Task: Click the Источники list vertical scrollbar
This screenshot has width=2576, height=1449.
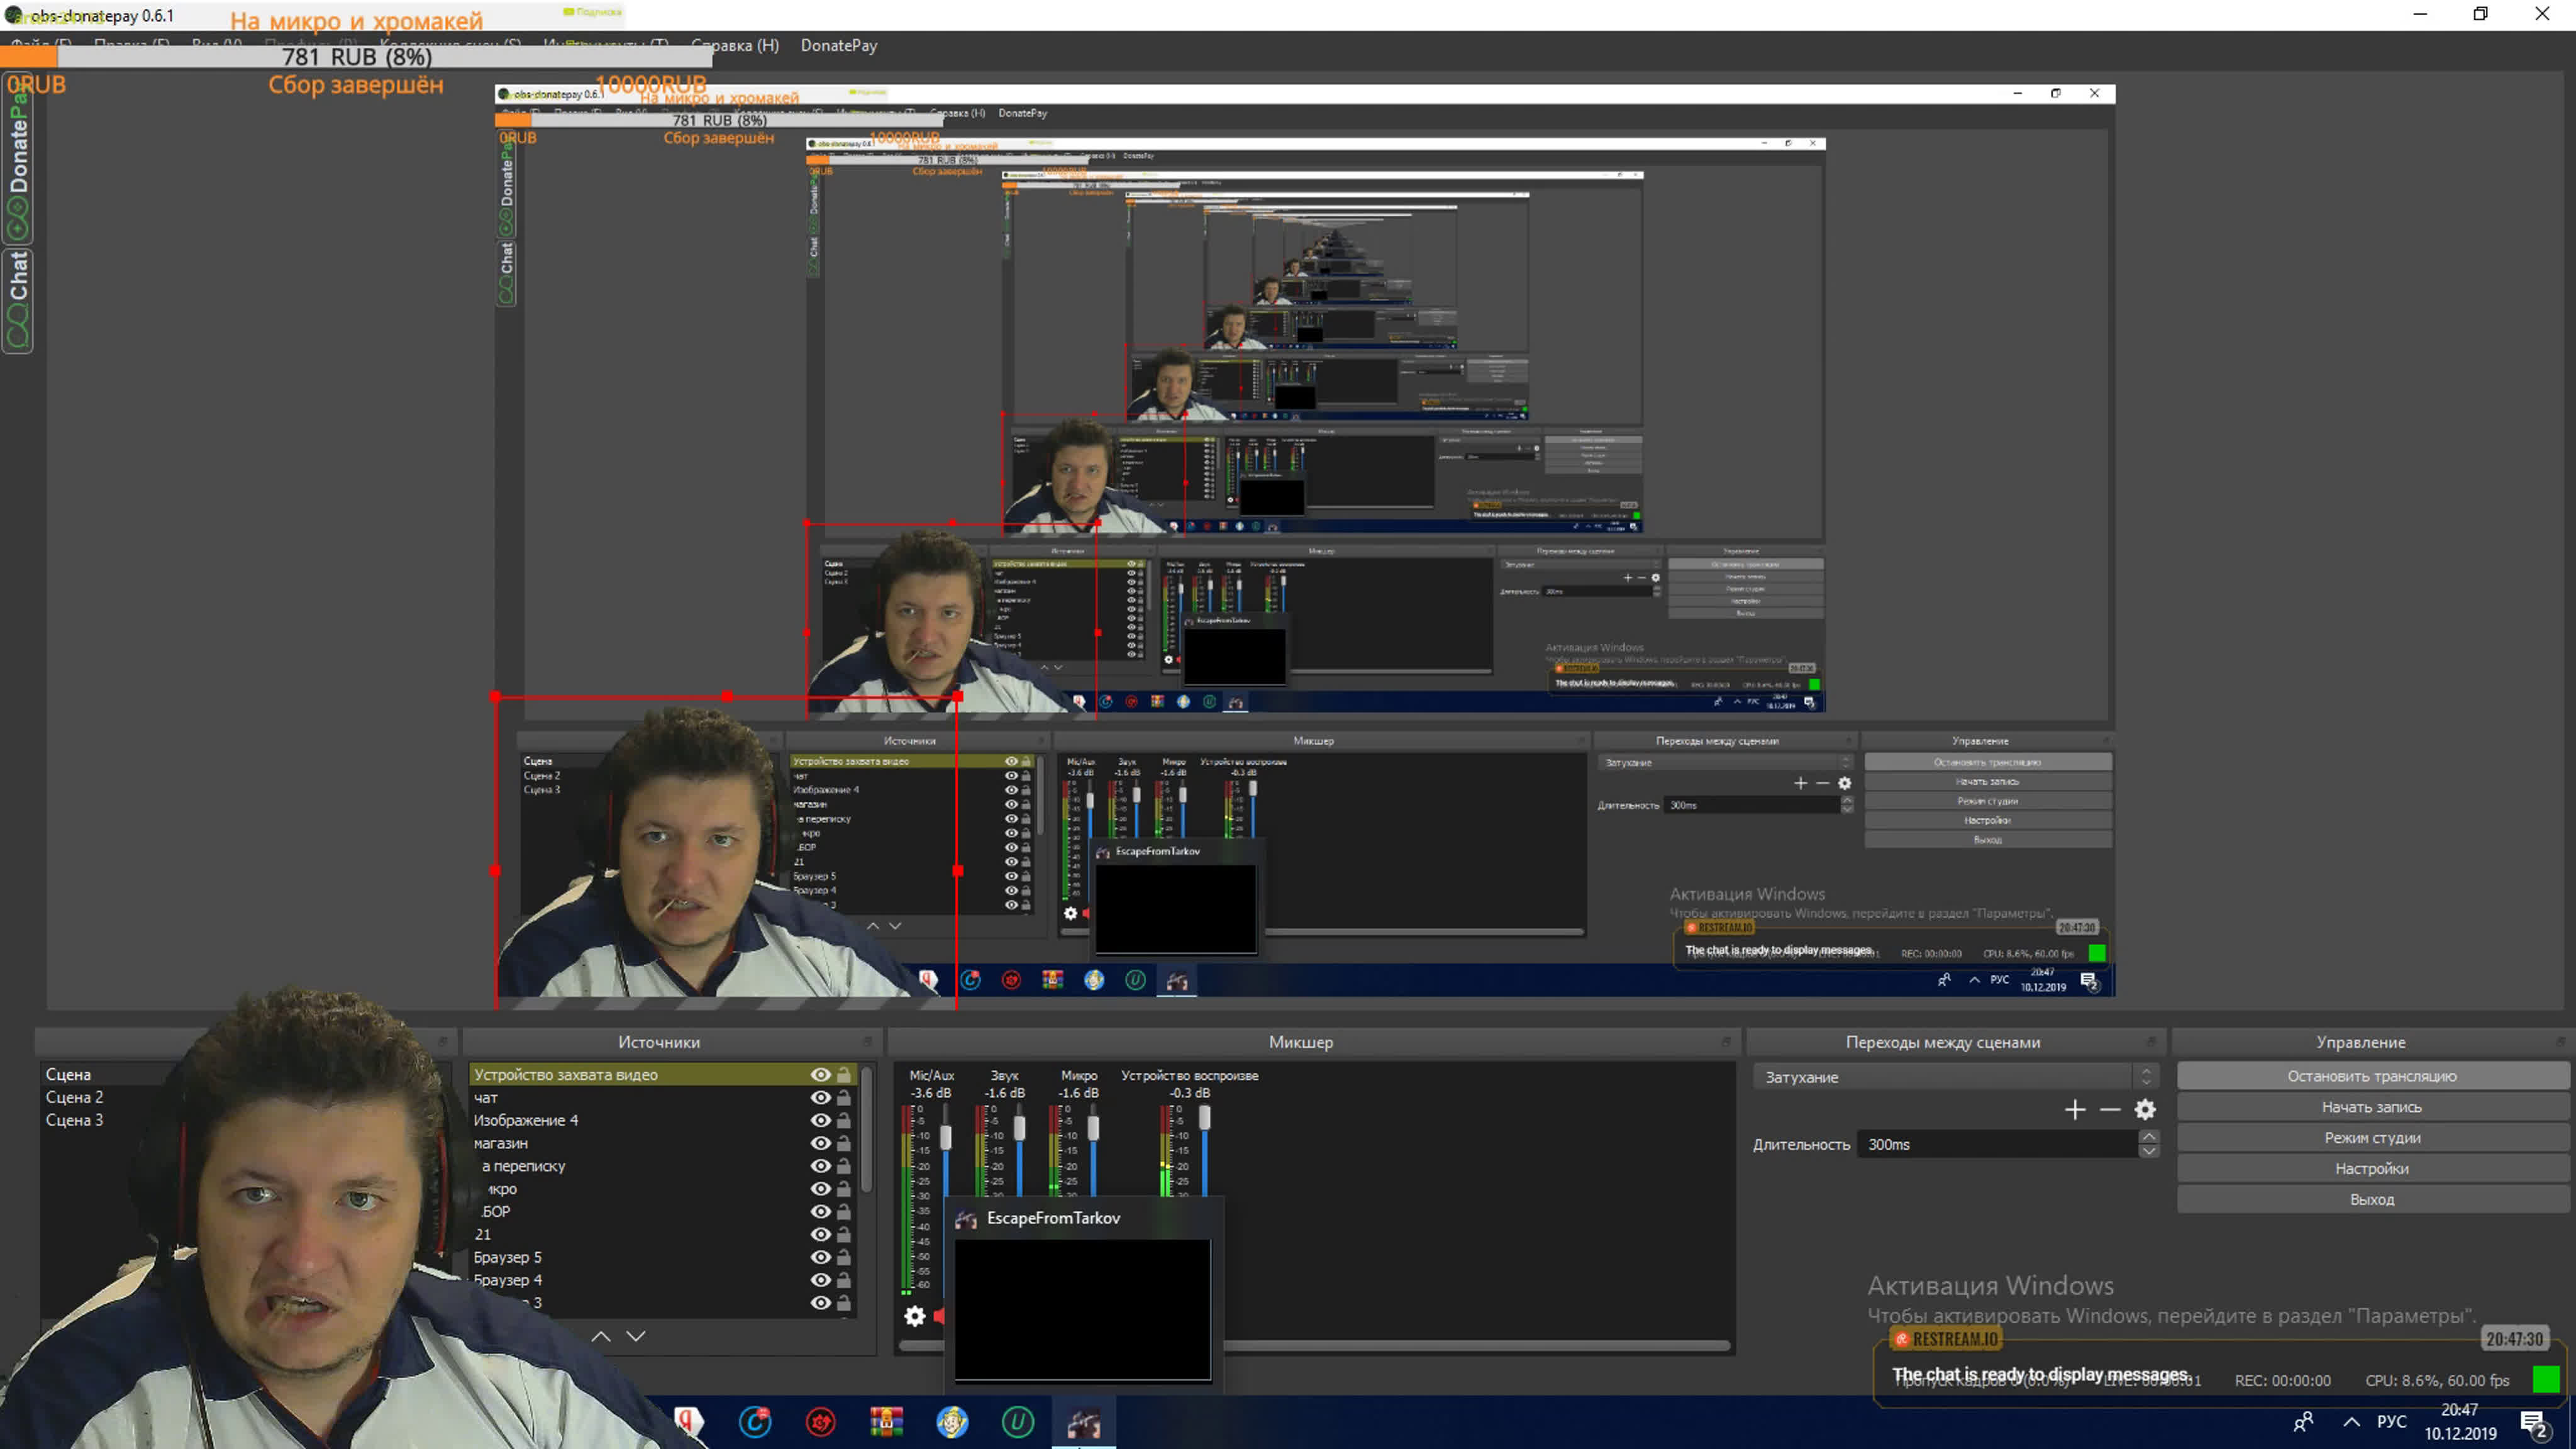Action: tap(866, 1130)
